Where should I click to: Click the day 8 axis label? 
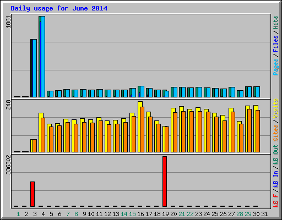[76, 214]
